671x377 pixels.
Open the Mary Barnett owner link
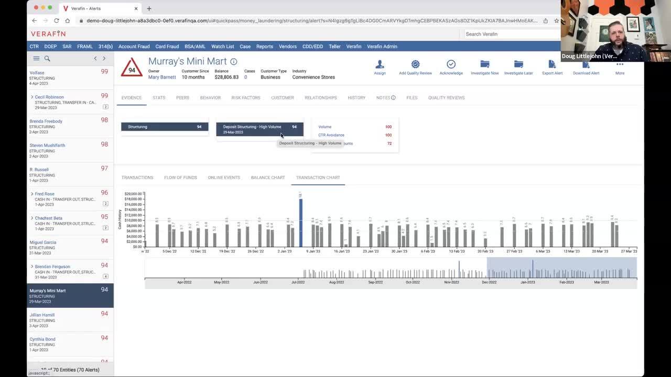pos(162,77)
